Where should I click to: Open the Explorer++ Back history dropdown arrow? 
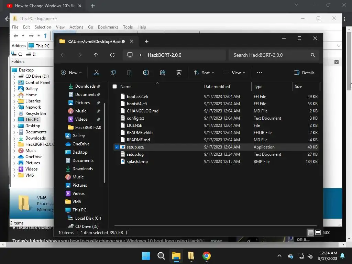[23, 36]
